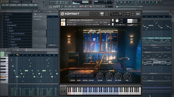Screen dimensions: 174x97
Task: Click the NI logo at Kontakt header right
Action: coord(138,14)
